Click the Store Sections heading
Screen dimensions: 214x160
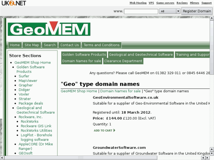tap(25, 55)
